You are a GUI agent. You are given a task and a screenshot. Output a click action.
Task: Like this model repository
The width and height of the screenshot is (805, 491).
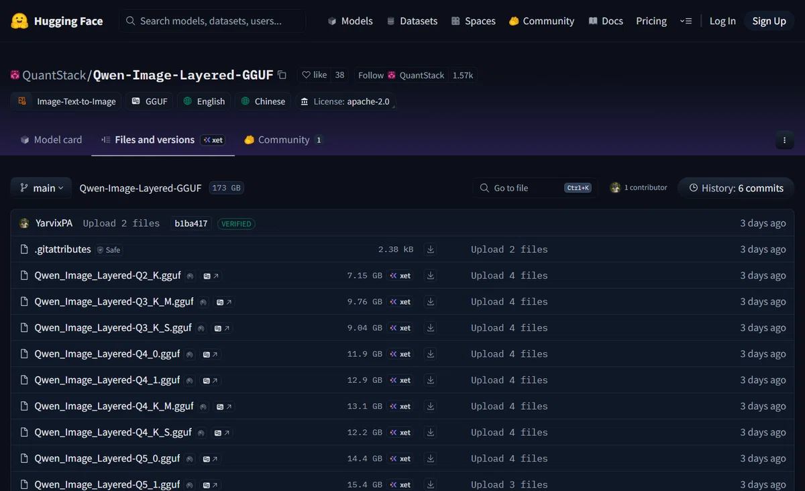[314, 75]
